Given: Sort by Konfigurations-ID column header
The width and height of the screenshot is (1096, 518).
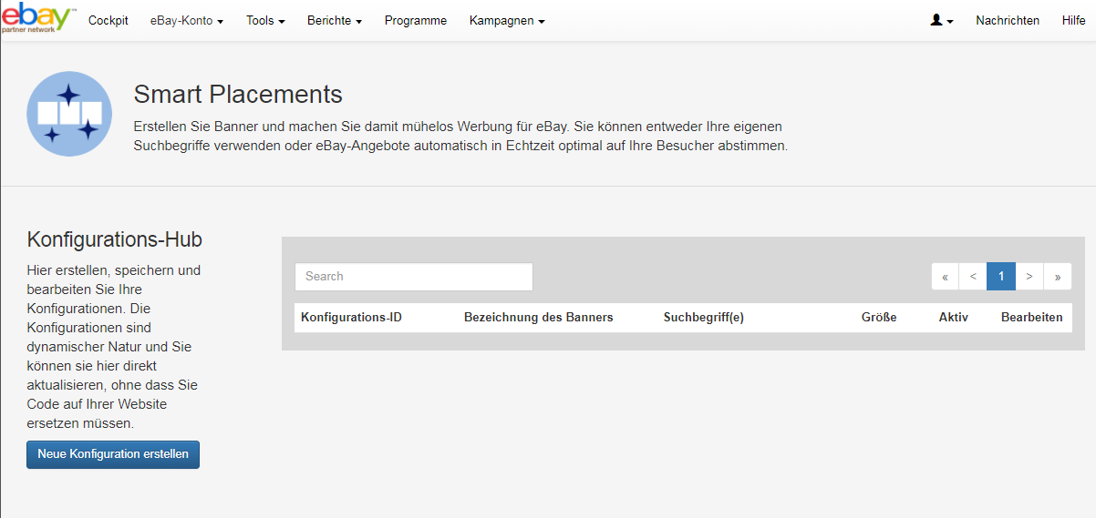Looking at the screenshot, I should (x=352, y=318).
